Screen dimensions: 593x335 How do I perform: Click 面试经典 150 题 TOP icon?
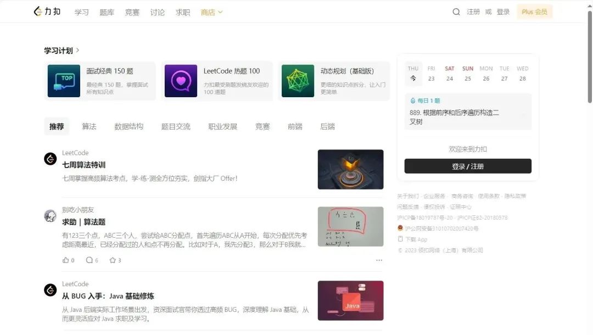pos(64,81)
